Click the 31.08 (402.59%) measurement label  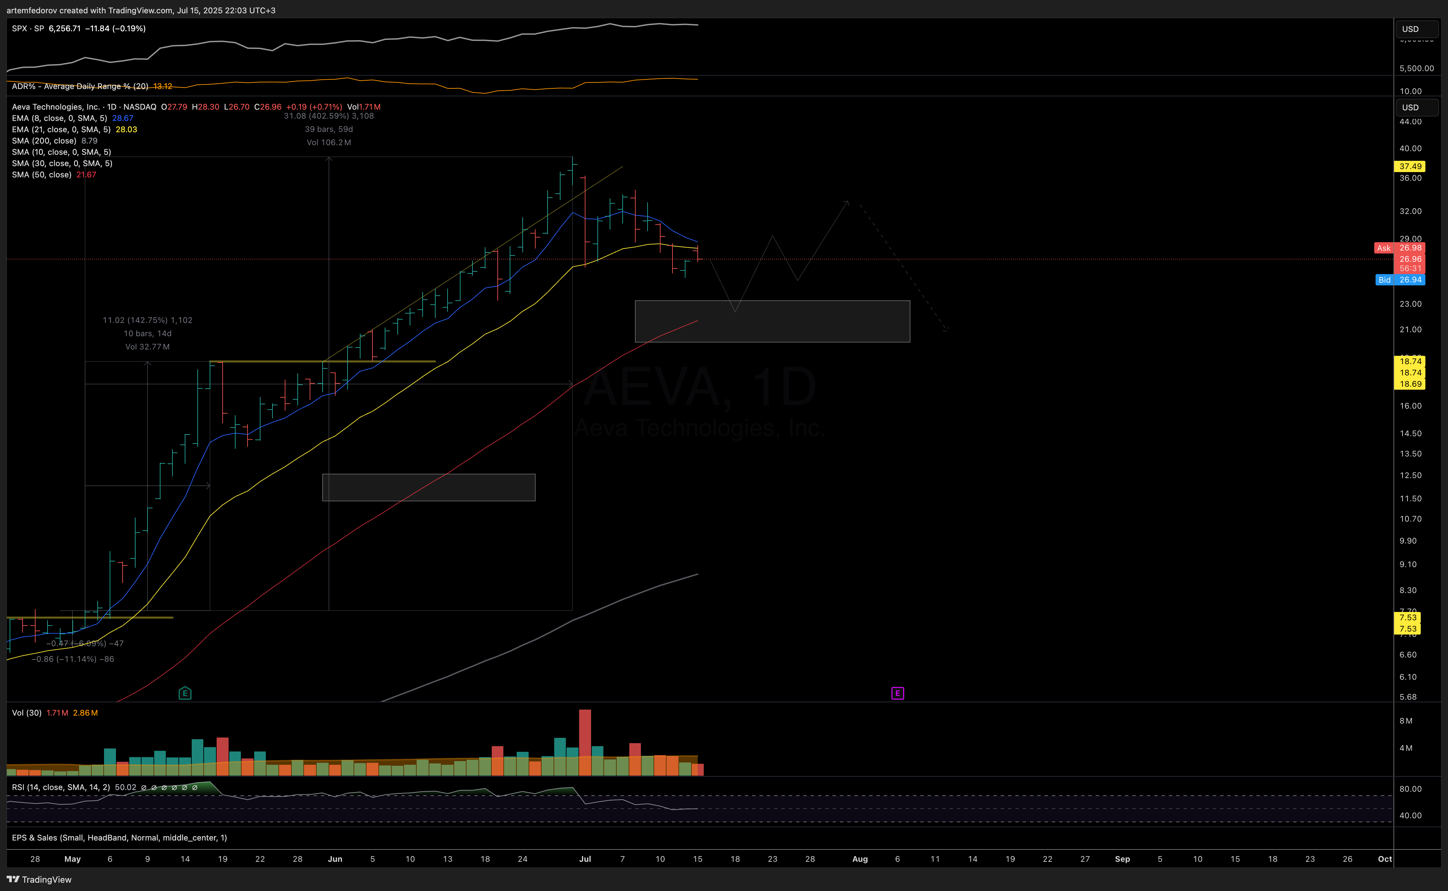[x=329, y=116]
